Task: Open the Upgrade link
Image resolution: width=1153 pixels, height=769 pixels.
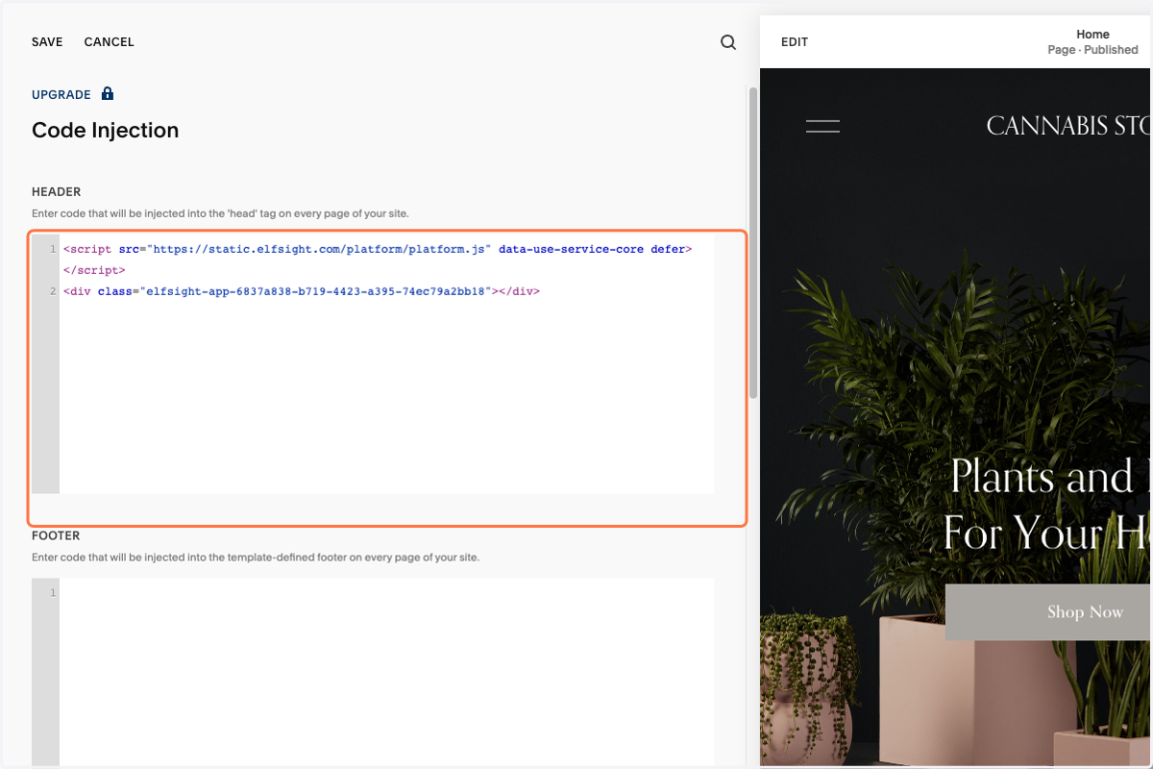Action: (x=61, y=95)
